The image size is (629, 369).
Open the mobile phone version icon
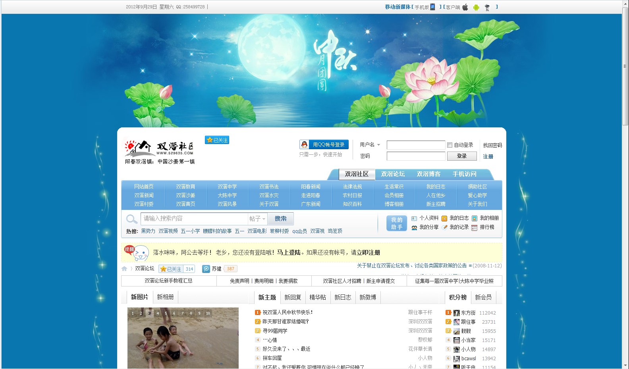(433, 7)
